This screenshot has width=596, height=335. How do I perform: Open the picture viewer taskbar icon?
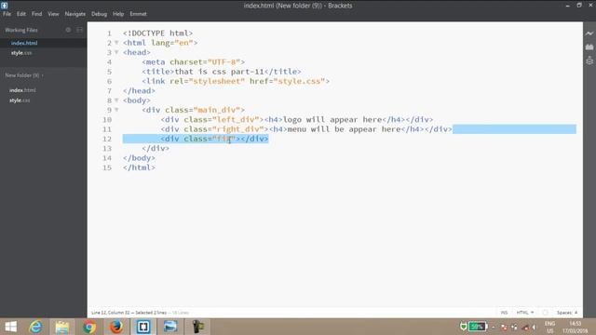[170, 327]
